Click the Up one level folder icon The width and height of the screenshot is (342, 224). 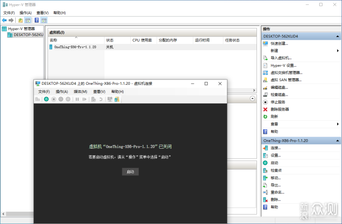(20, 20)
